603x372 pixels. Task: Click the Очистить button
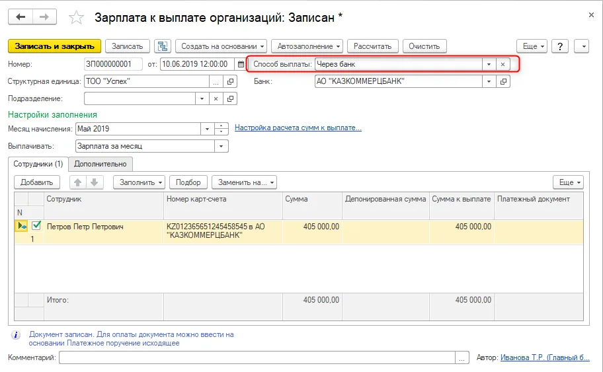point(424,46)
